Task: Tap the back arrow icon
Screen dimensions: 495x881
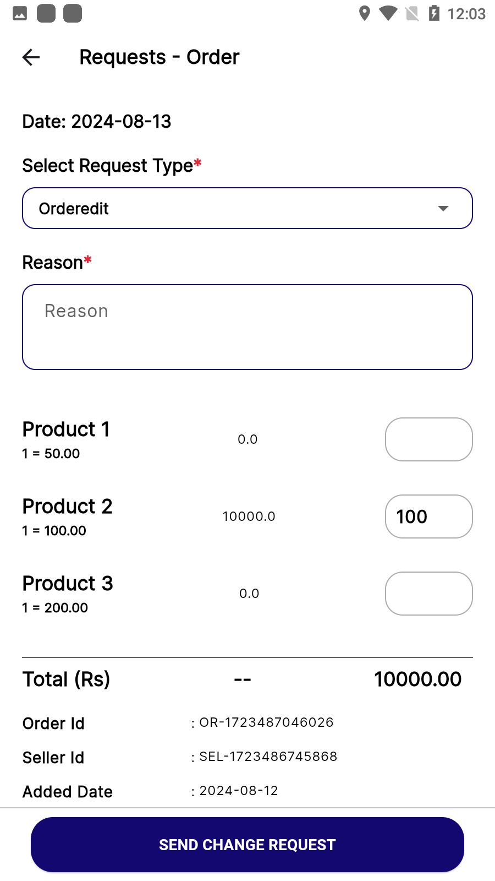Action: coord(31,57)
